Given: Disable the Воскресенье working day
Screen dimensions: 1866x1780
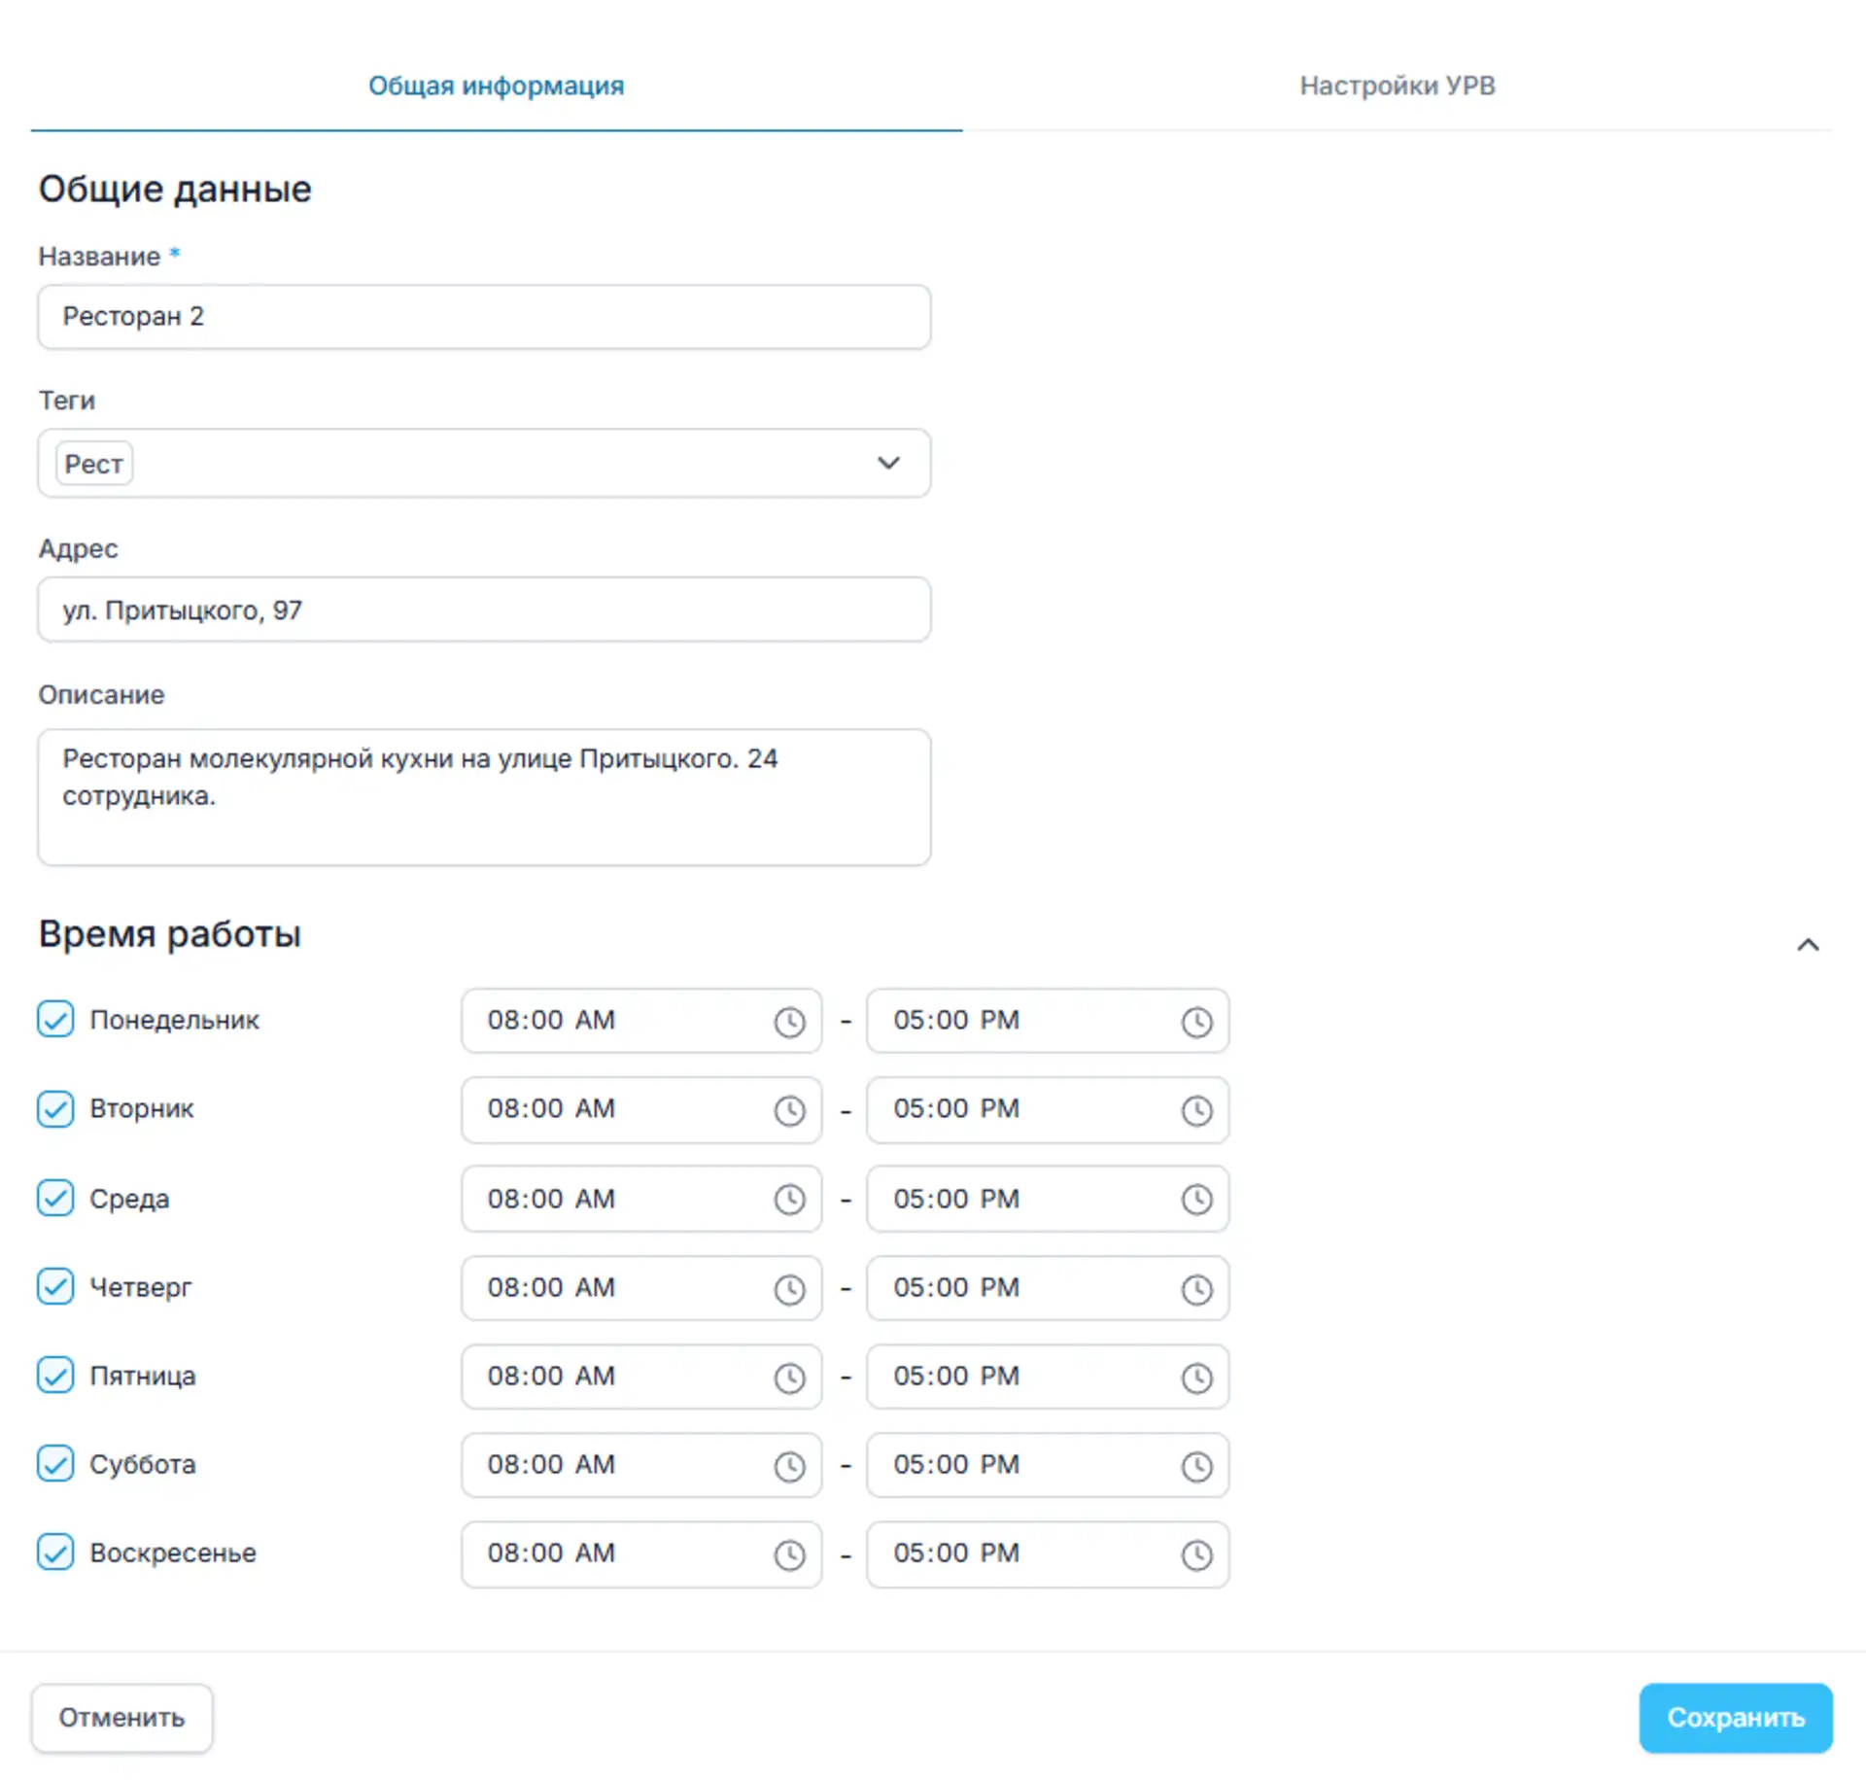Looking at the screenshot, I should pos(55,1552).
